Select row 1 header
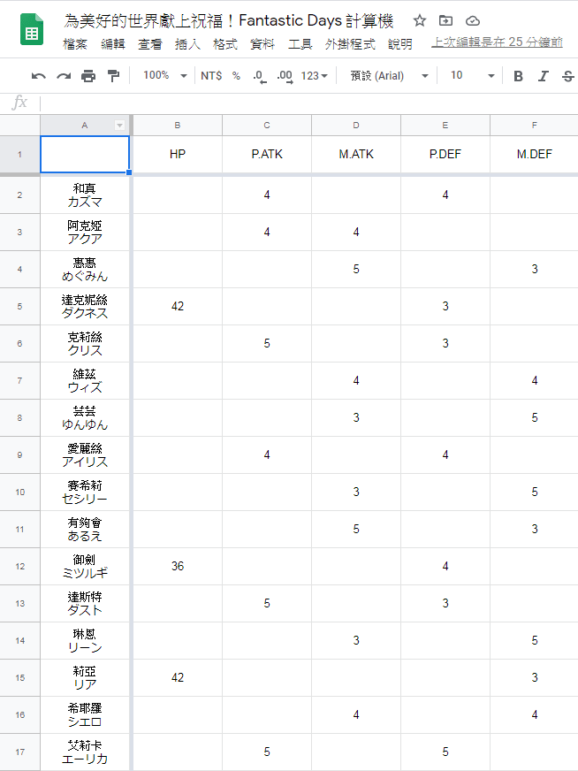 coord(19,155)
